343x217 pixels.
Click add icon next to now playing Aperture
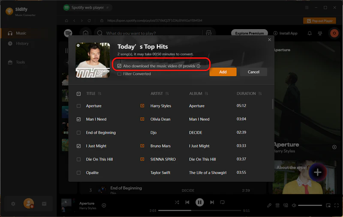pyautogui.click(x=104, y=205)
